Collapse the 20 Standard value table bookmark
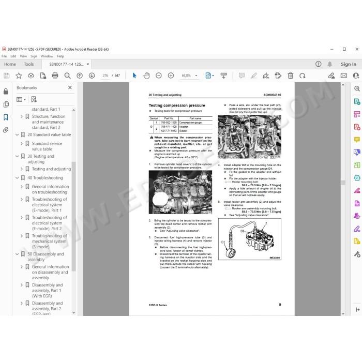 click(x=17, y=134)
